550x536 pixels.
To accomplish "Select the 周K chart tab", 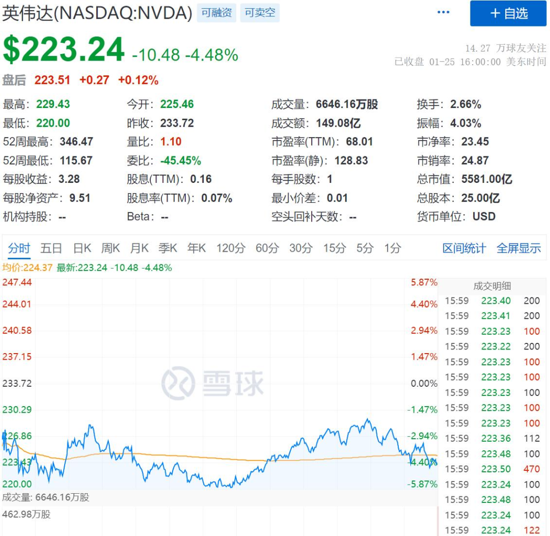I will pyautogui.click(x=111, y=248).
